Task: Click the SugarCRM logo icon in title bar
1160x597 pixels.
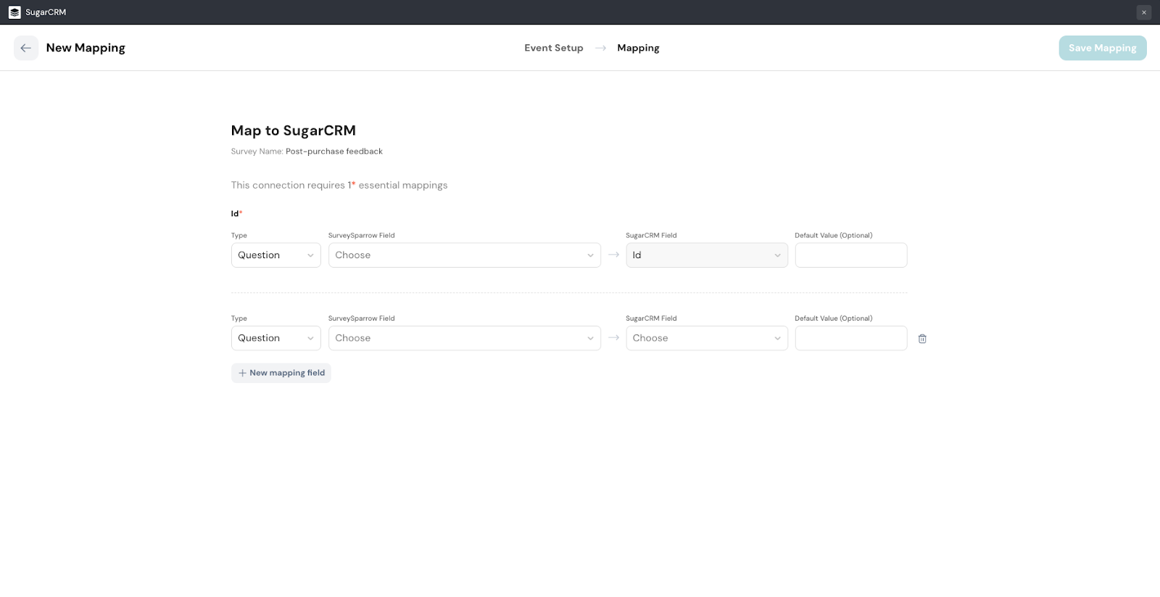Action: [x=14, y=12]
